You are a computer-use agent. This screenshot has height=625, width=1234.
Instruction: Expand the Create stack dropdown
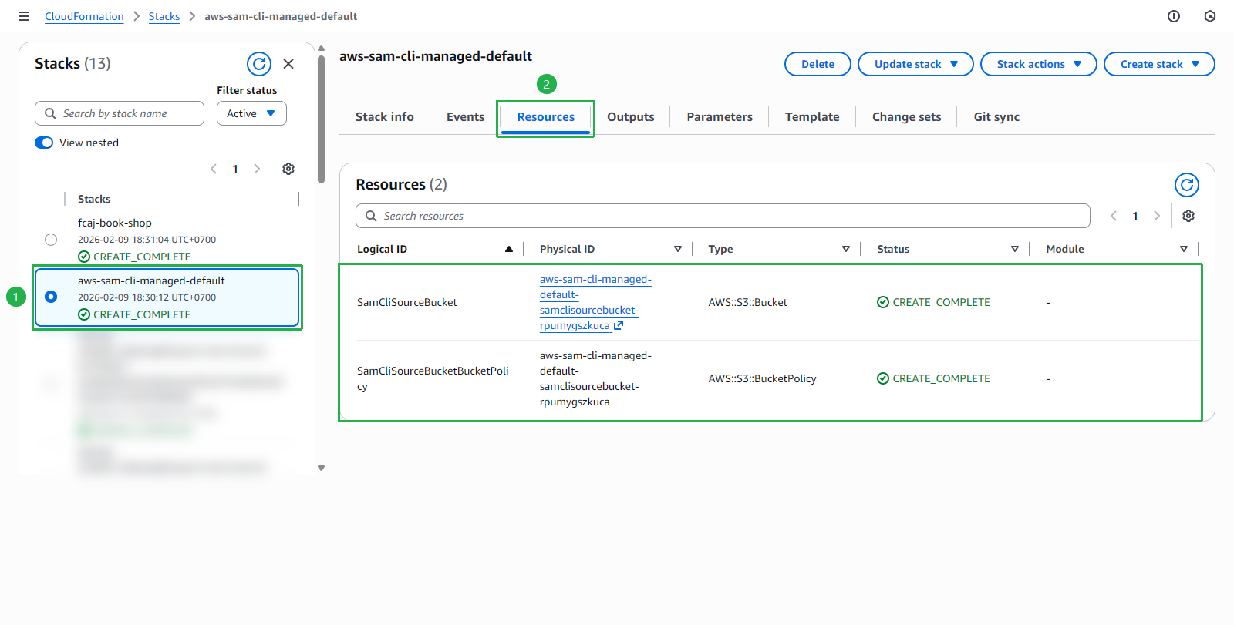tap(1159, 64)
